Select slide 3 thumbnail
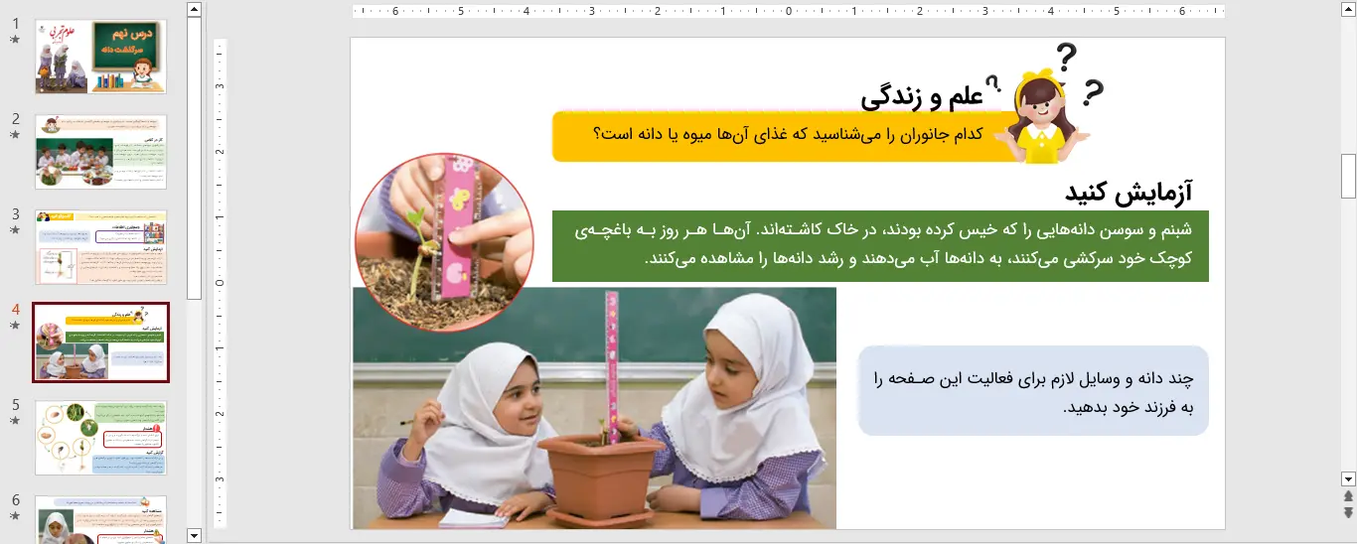Viewport: 1357px width, 544px height. coord(101,247)
